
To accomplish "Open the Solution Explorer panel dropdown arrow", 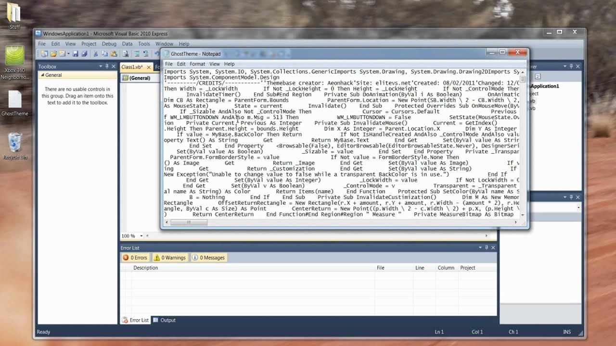I will click(565, 66).
